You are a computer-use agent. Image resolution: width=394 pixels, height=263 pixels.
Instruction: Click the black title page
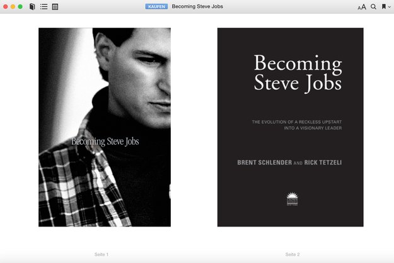point(290,127)
